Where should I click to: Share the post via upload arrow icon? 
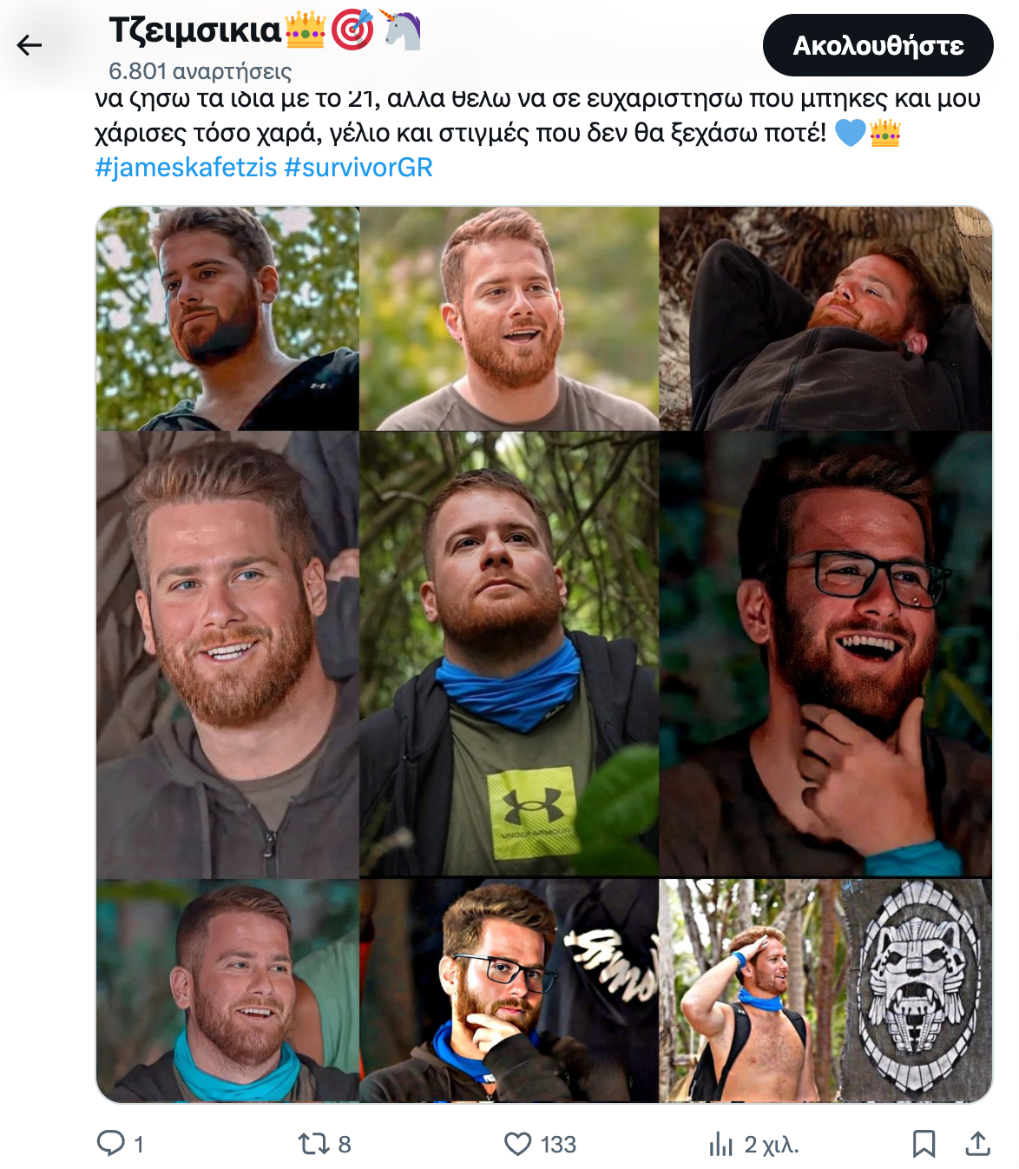978,1144
